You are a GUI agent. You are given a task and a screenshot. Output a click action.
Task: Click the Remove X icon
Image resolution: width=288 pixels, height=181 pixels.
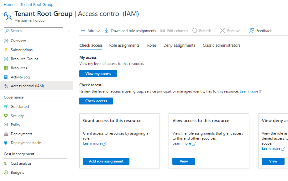pyautogui.click(x=223, y=30)
